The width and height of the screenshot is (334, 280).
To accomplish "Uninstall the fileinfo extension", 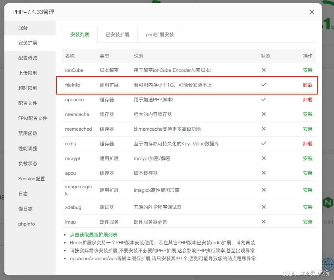I will pyautogui.click(x=307, y=85).
